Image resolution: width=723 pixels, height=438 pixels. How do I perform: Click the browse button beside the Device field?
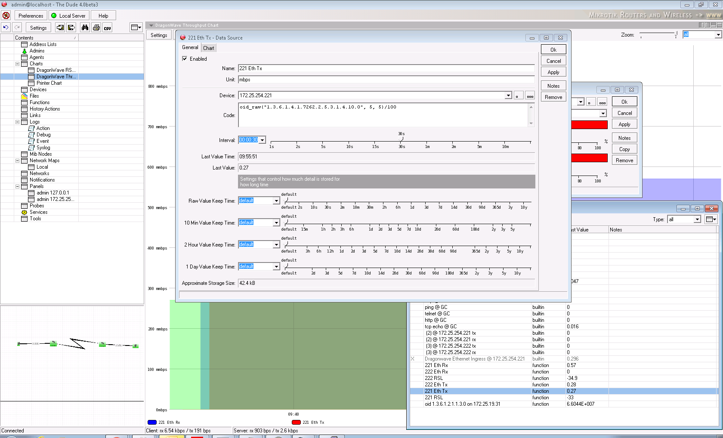click(x=530, y=96)
